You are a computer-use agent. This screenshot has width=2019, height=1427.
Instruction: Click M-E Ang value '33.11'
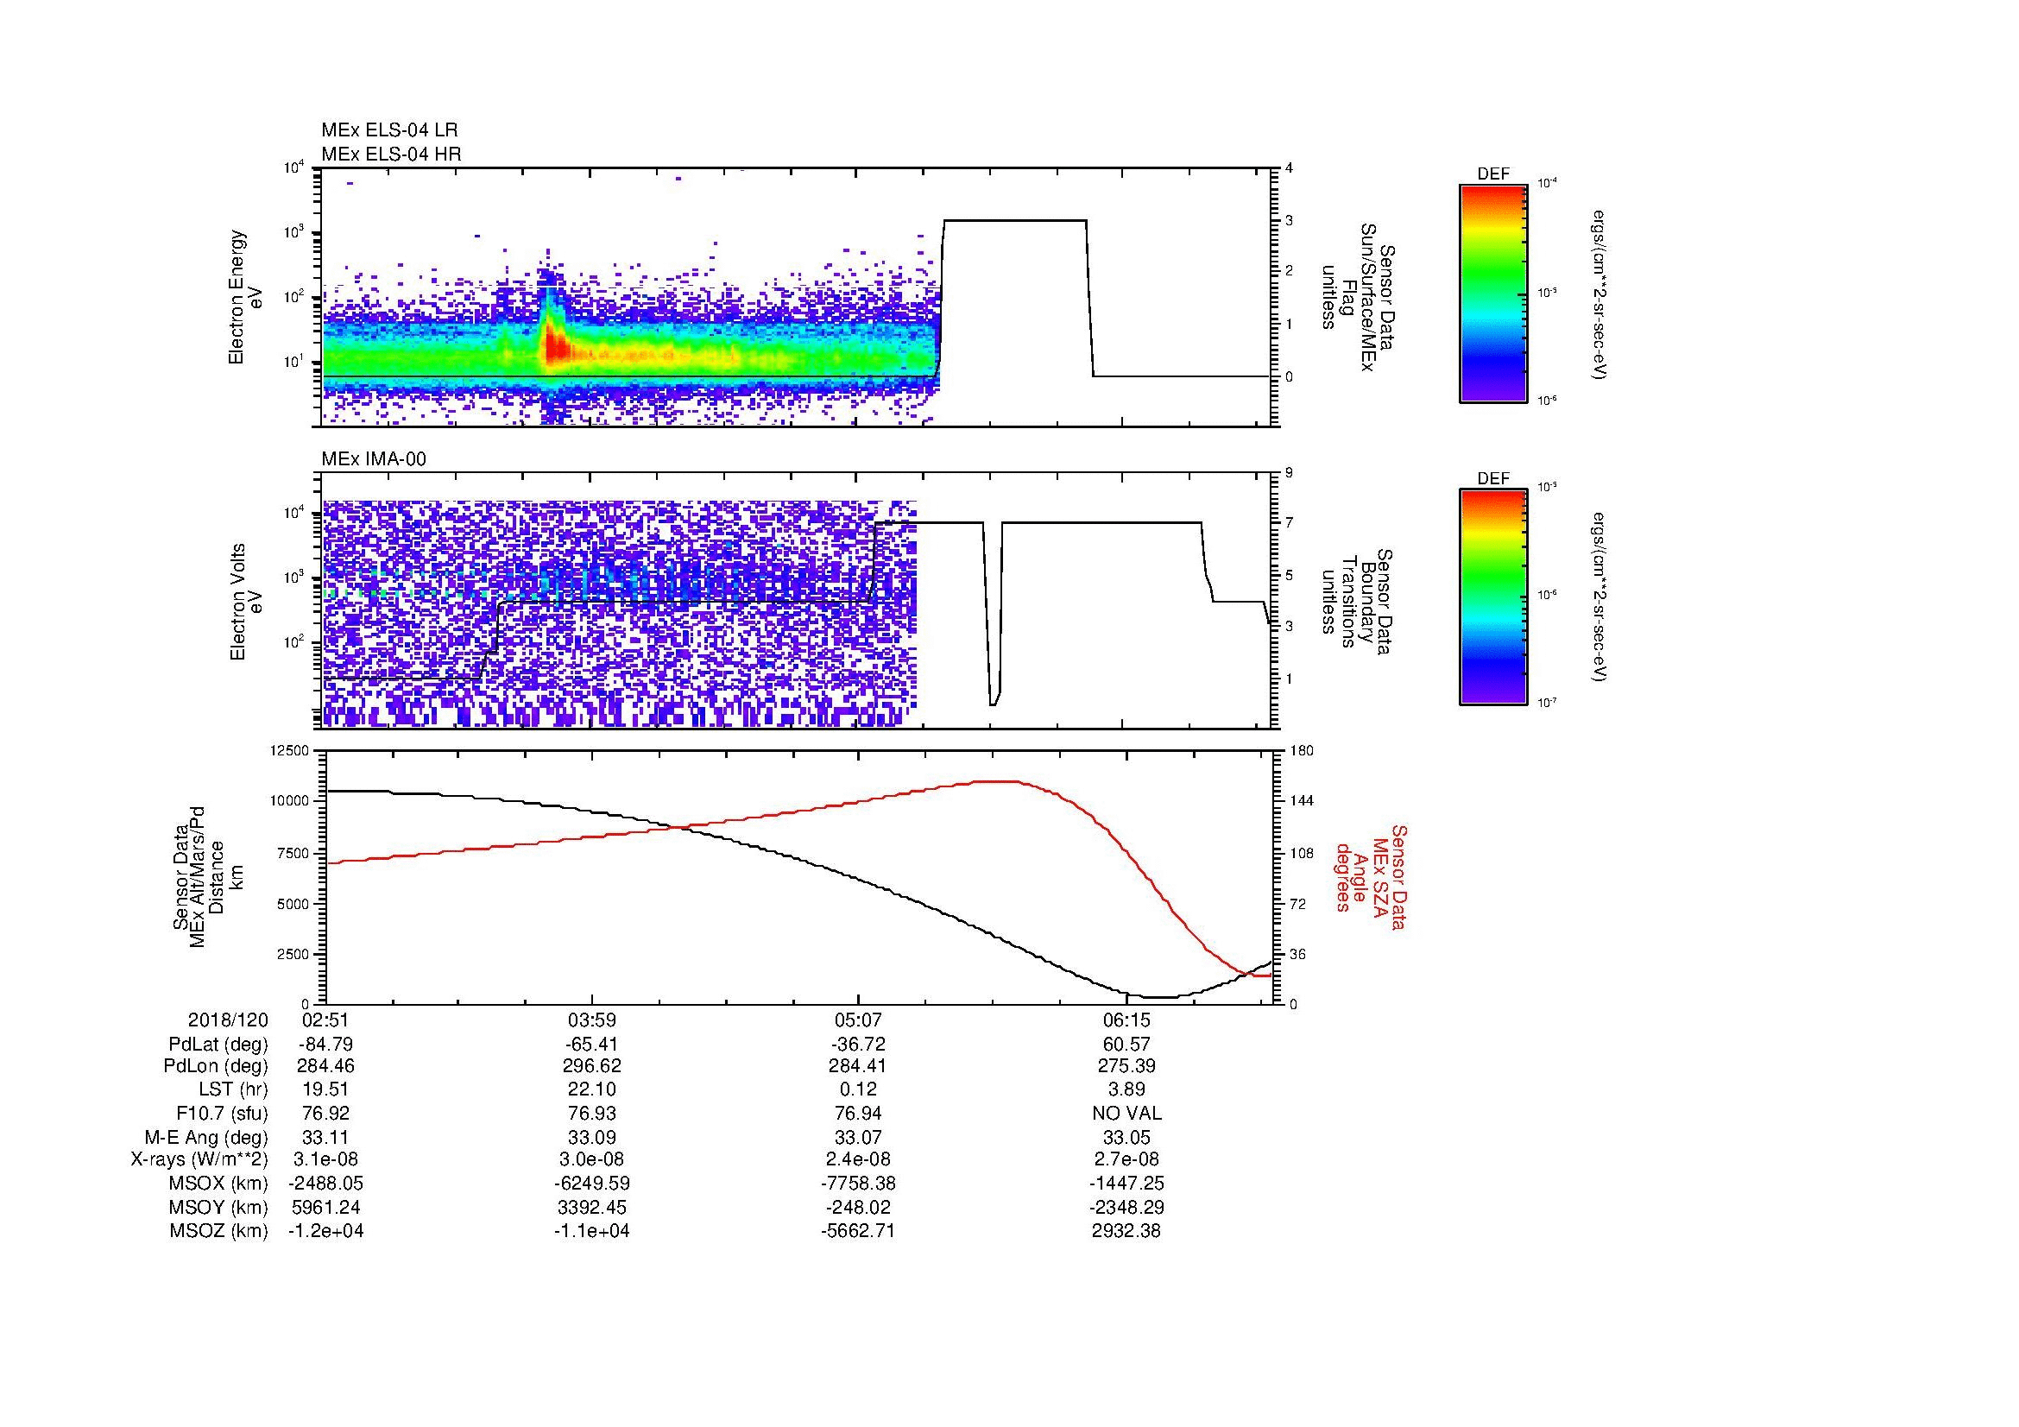[x=326, y=1138]
